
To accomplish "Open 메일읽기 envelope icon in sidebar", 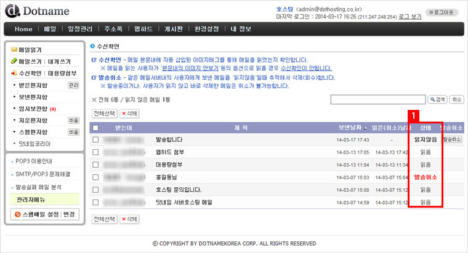I will pos(14,49).
